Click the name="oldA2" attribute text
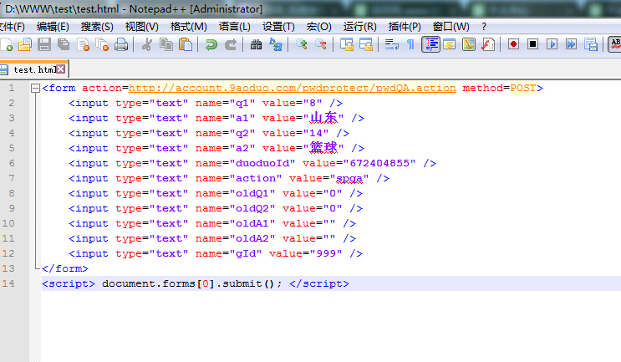The image size is (621, 362). click(x=235, y=238)
